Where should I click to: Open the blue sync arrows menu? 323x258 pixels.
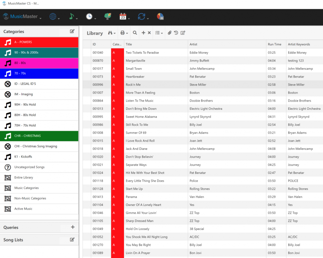point(143,16)
